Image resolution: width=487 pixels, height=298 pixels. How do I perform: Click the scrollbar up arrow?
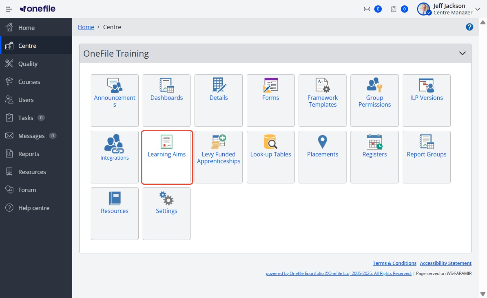(483, 22)
